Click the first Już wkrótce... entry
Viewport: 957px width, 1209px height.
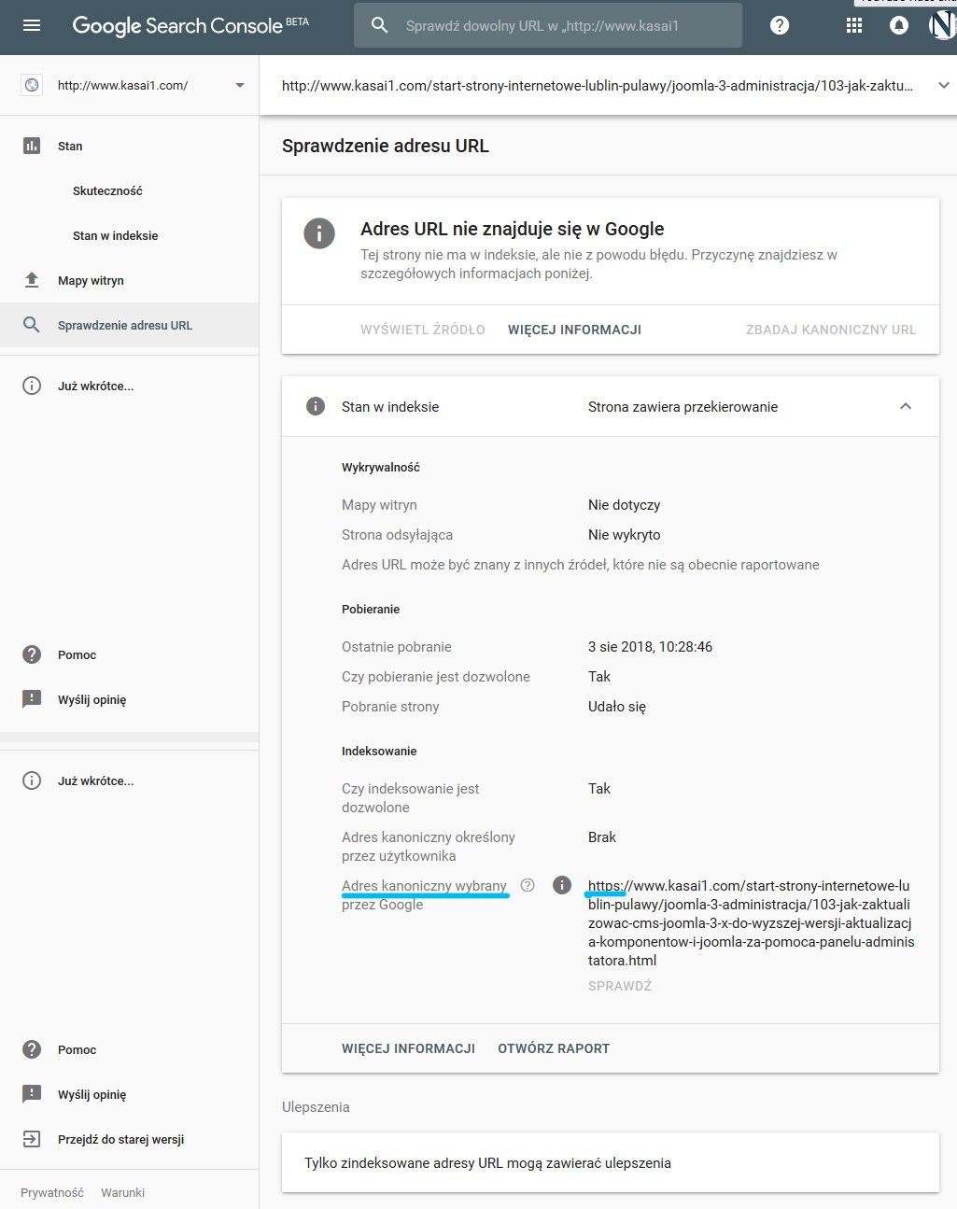pos(95,386)
